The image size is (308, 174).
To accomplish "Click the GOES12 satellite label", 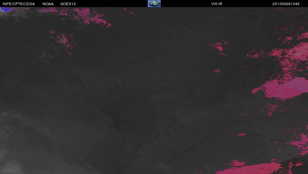I will [x=68, y=4].
